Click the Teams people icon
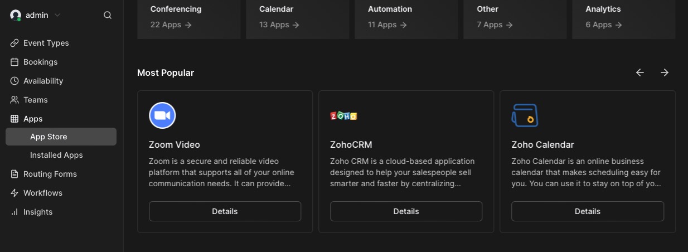The width and height of the screenshot is (688, 252). (14, 100)
